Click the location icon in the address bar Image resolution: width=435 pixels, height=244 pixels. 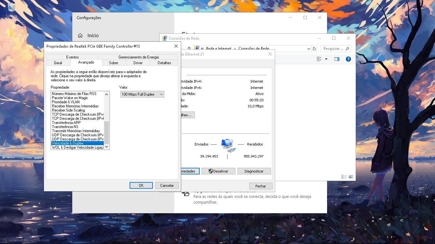(197, 49)
